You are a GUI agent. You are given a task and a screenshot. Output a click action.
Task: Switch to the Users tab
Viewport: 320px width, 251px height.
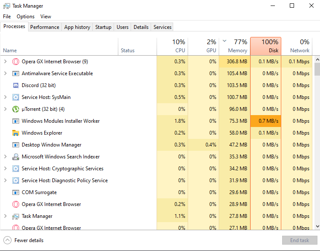tap(123, 27)
